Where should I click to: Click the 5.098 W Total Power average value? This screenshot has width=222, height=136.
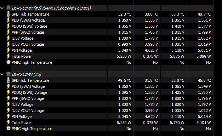(x=204, y=56)
